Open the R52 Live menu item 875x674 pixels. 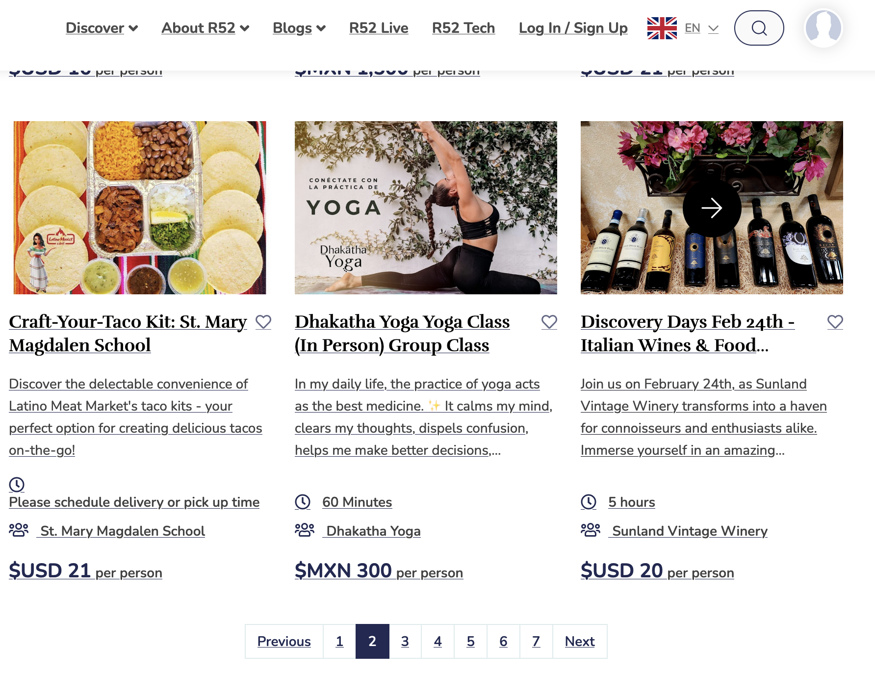pos(379,28)
